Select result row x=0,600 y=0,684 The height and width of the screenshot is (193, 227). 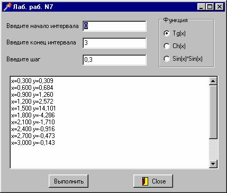click(32, 88)
